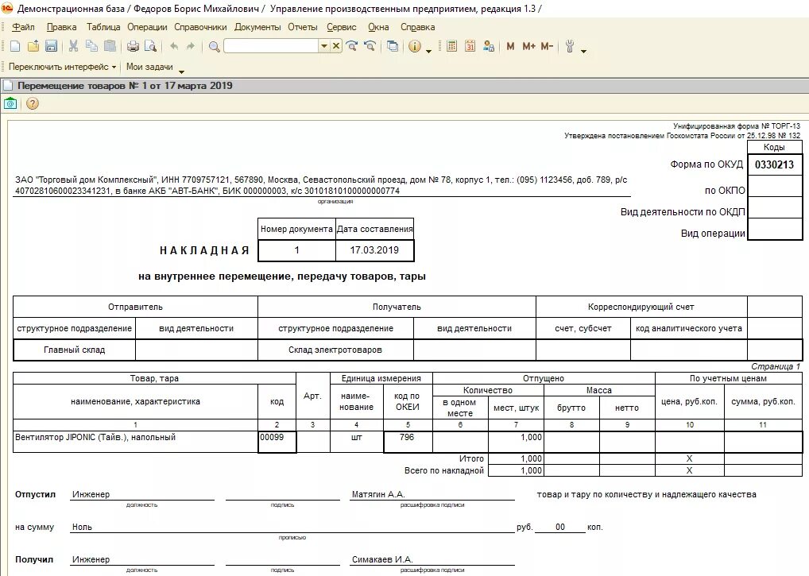Select the unit cell шт
This screenshot has height=576, width=809.
357,442
